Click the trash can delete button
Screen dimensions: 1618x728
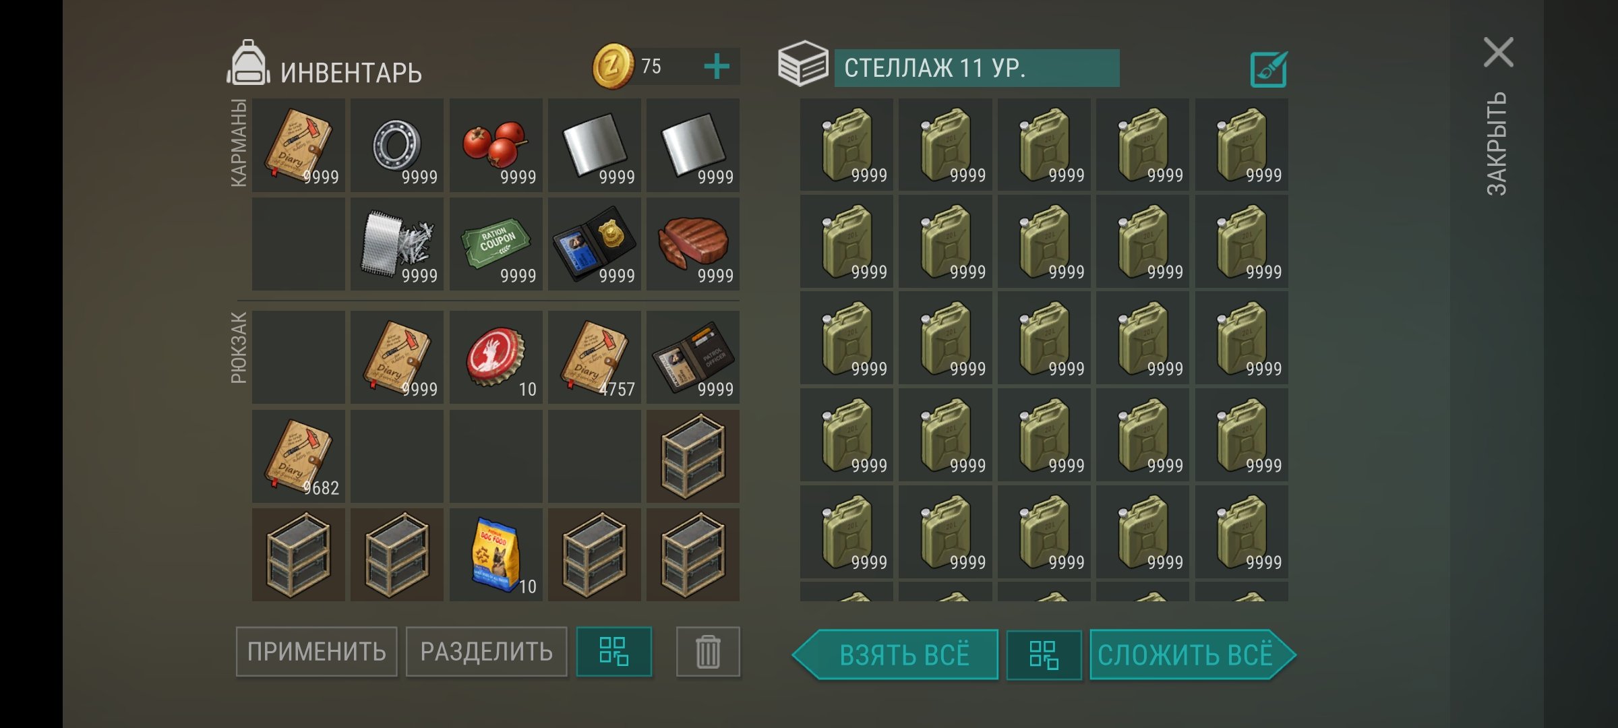tap(708, 652)
